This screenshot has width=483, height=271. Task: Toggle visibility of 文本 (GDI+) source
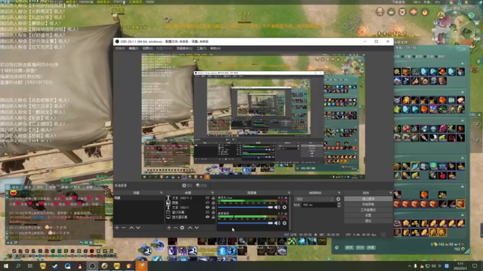click(207, 207)
